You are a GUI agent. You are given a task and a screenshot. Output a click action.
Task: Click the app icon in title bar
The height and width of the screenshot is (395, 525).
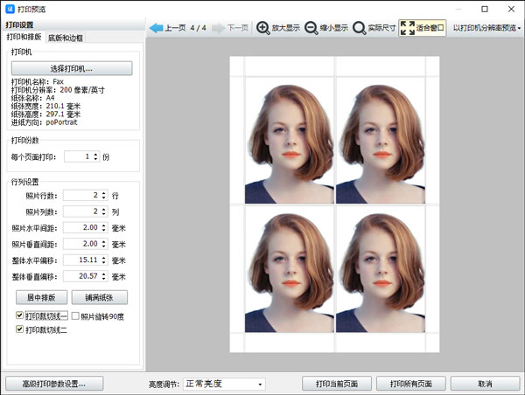coord(10,9)
